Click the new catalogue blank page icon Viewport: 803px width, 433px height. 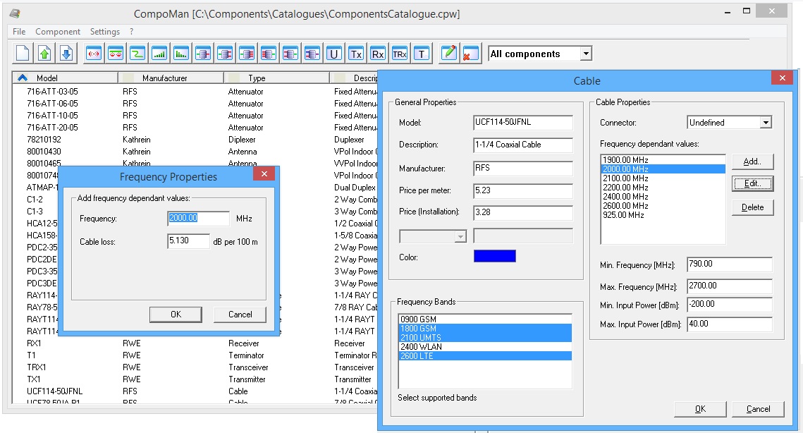(23, 54)
